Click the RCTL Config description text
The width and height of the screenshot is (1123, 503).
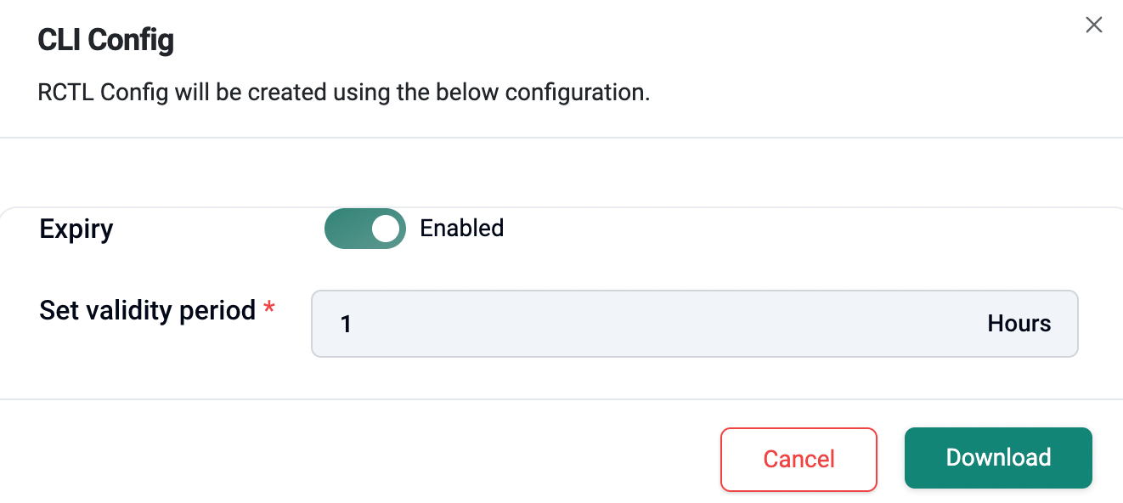point(343,92)
